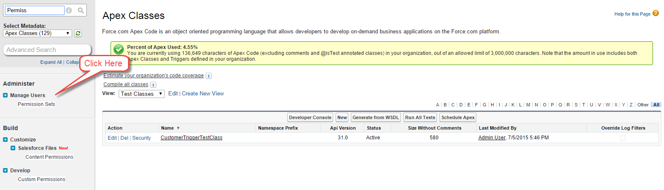Click info icon beside Estimate code coverage
This screenshot has width=664, height=190.
[208, 76]
